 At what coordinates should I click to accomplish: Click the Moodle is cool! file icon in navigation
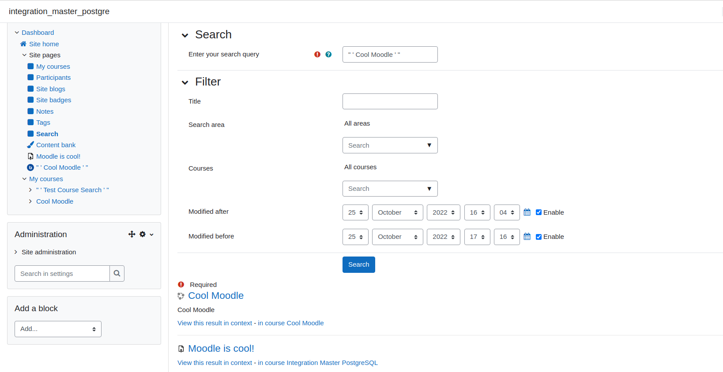(x=30, y=156)
